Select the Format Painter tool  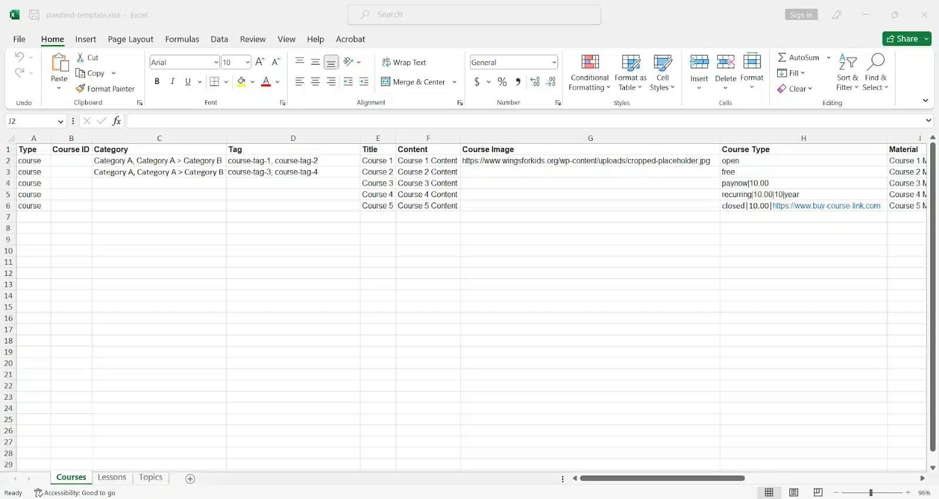105,89
